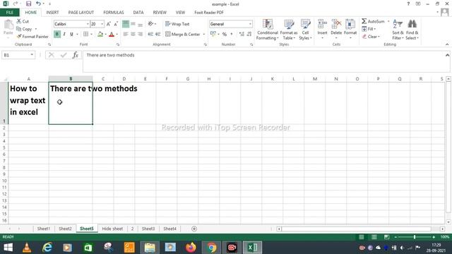This screenshot has height=254, width=452.
Task: Toggle Center alignment
Action: click(133, 35)
